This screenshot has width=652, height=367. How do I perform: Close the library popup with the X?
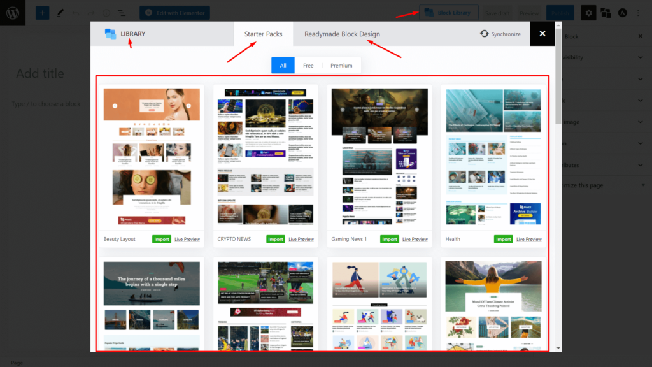(542, 34)
